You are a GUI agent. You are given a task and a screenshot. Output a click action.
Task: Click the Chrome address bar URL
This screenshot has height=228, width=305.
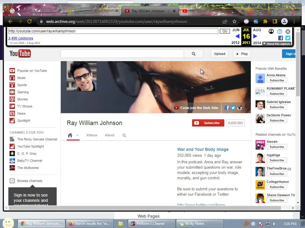pos(116,21)
